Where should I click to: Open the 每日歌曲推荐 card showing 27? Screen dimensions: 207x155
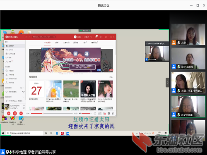click(37, 89)
